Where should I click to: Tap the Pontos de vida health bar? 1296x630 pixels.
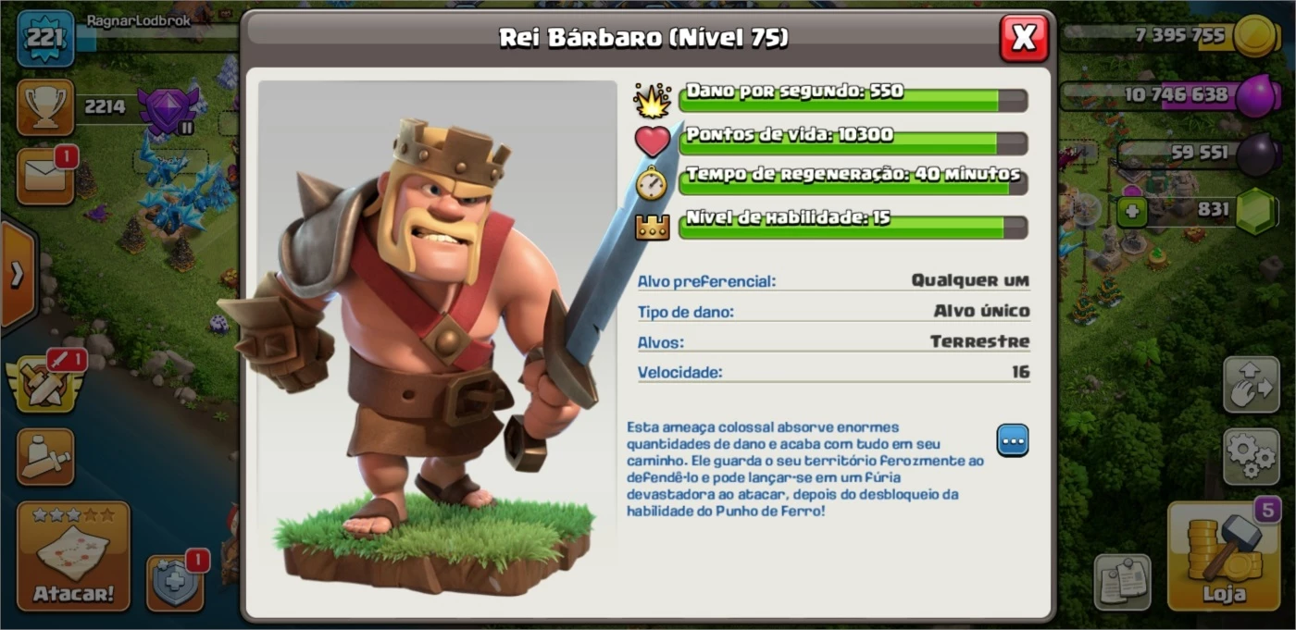coord(853,142)
